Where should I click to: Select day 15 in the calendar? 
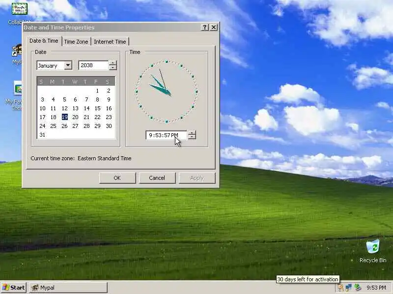click(97, 108)
